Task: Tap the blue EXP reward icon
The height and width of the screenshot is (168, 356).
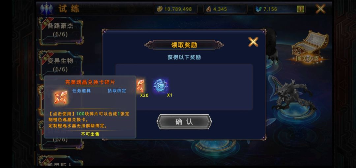Action: pos(161,86)
